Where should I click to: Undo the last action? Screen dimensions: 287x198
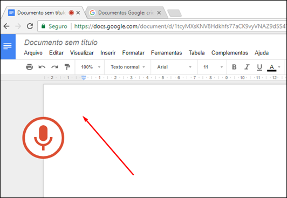coord(42,67)
